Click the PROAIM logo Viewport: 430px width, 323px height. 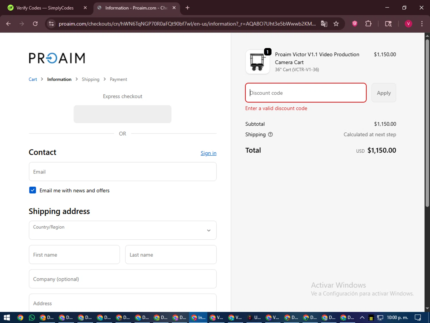[57, 58]
